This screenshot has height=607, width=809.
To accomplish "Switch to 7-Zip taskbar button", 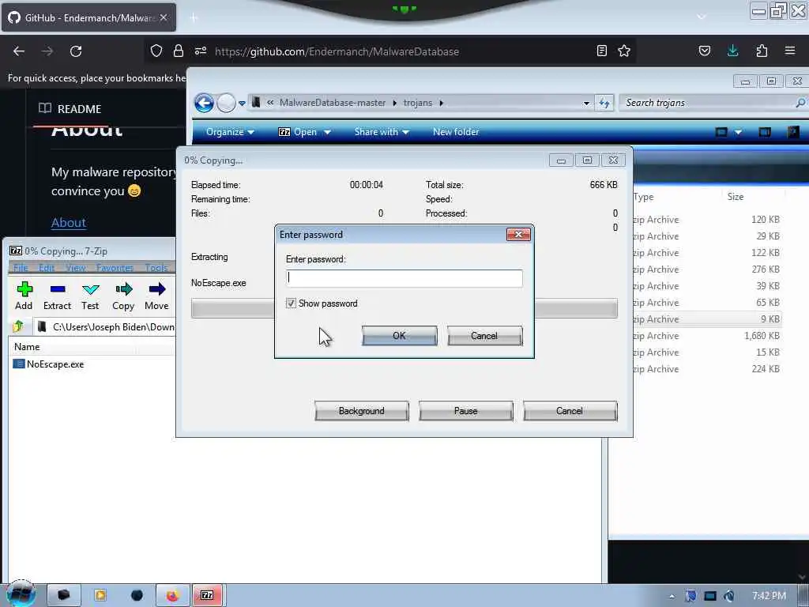I will [x=208, y=595].
